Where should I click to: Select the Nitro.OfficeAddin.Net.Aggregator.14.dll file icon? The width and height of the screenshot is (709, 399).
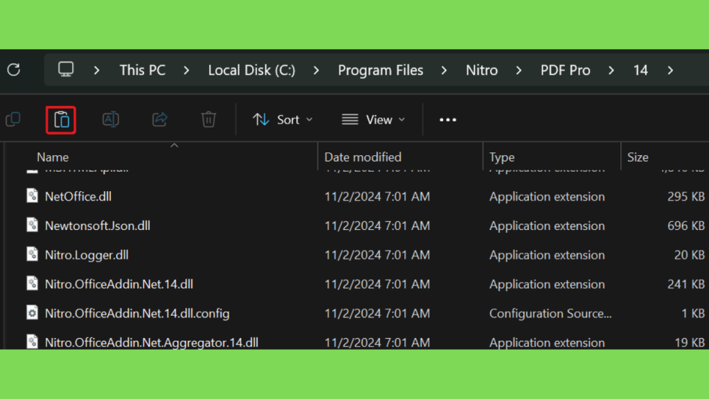[32, 342]
